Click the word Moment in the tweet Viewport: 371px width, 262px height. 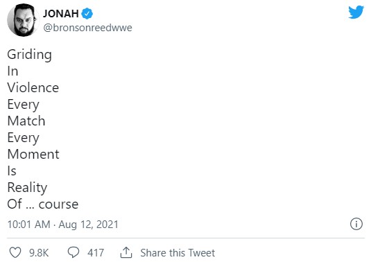tap(33, 154)
